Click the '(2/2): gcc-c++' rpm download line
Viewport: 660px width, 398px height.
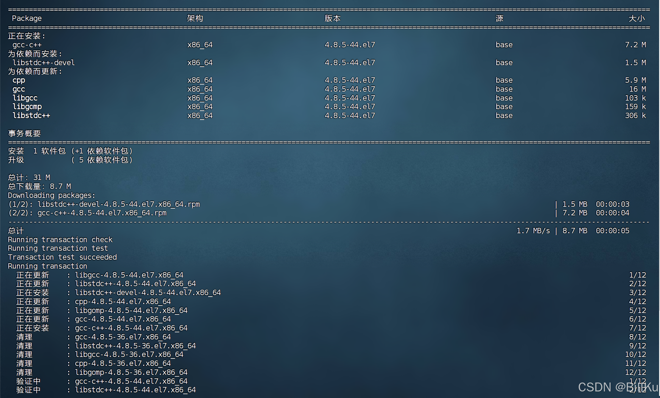pyautogui.click(x=87, y=213)
